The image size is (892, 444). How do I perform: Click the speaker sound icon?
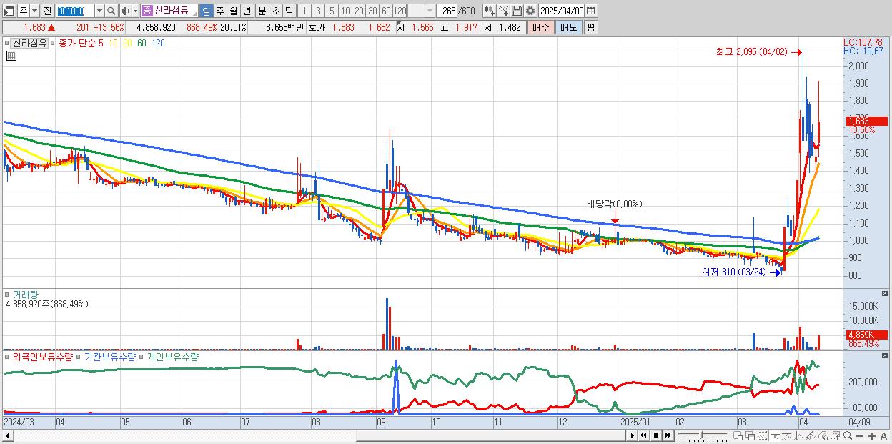(125, 11)
